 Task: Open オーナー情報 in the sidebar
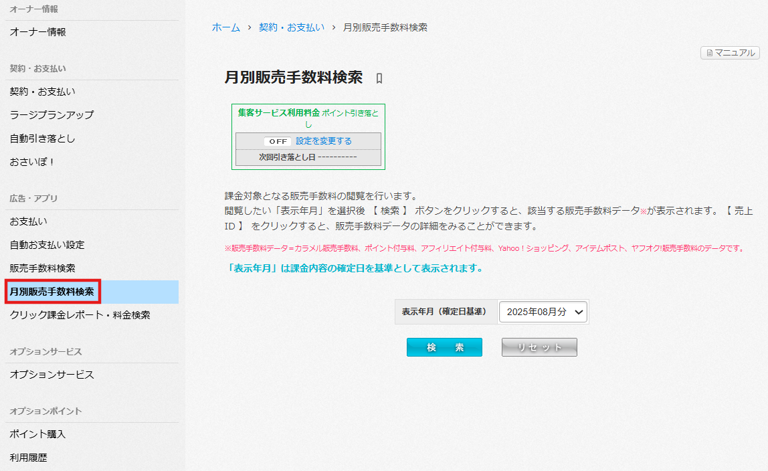click(38, 32)
